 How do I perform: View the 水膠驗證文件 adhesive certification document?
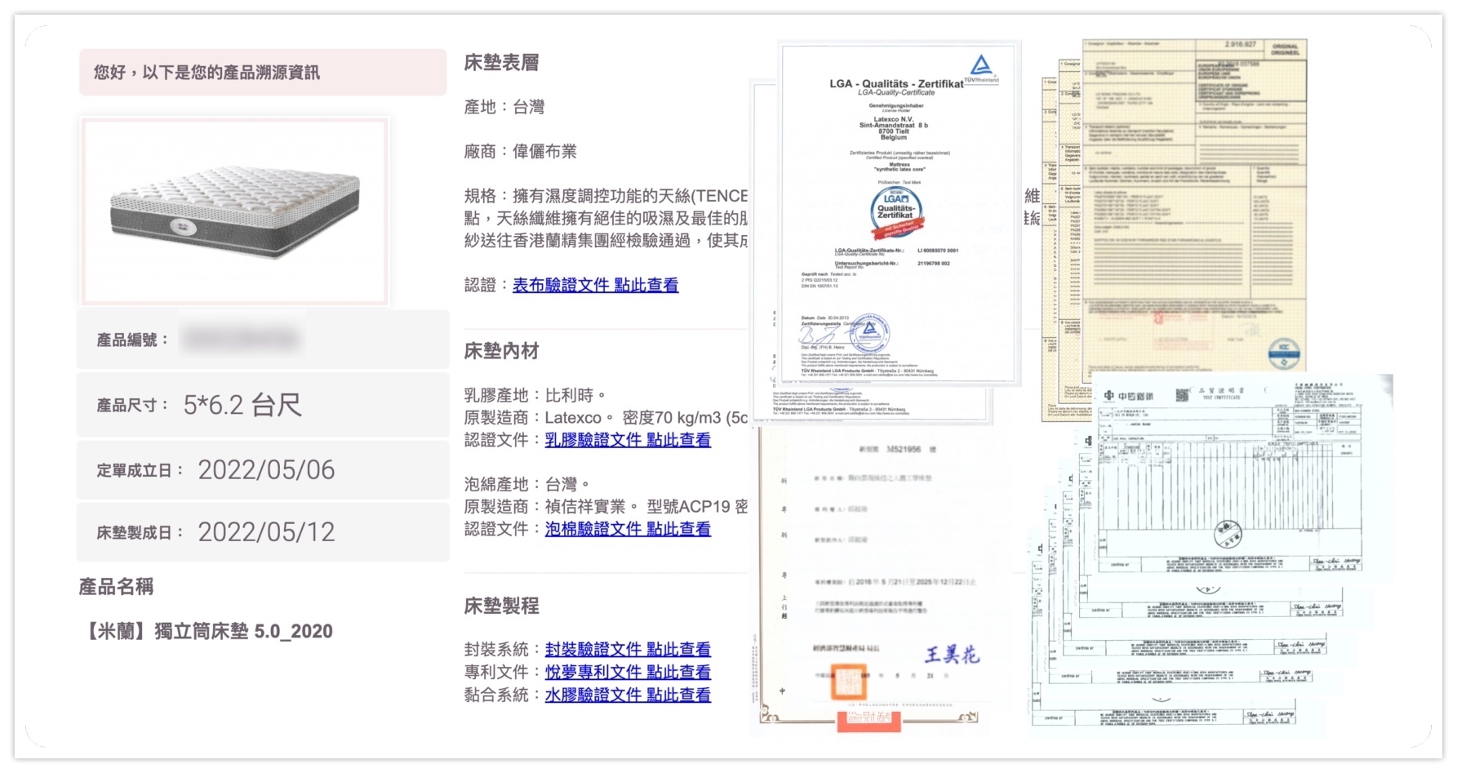[x=627, y=695]
